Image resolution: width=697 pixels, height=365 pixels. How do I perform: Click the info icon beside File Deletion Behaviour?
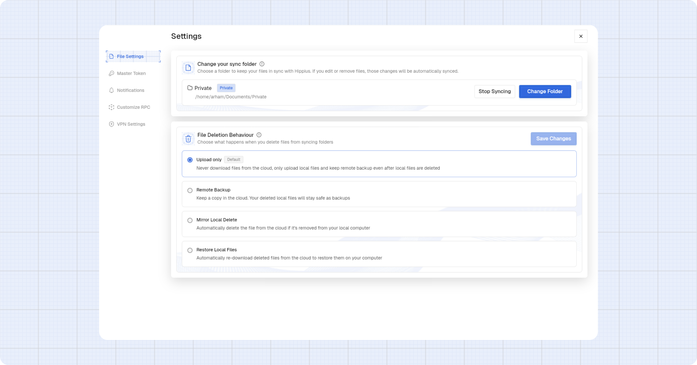tap(259, 135)
